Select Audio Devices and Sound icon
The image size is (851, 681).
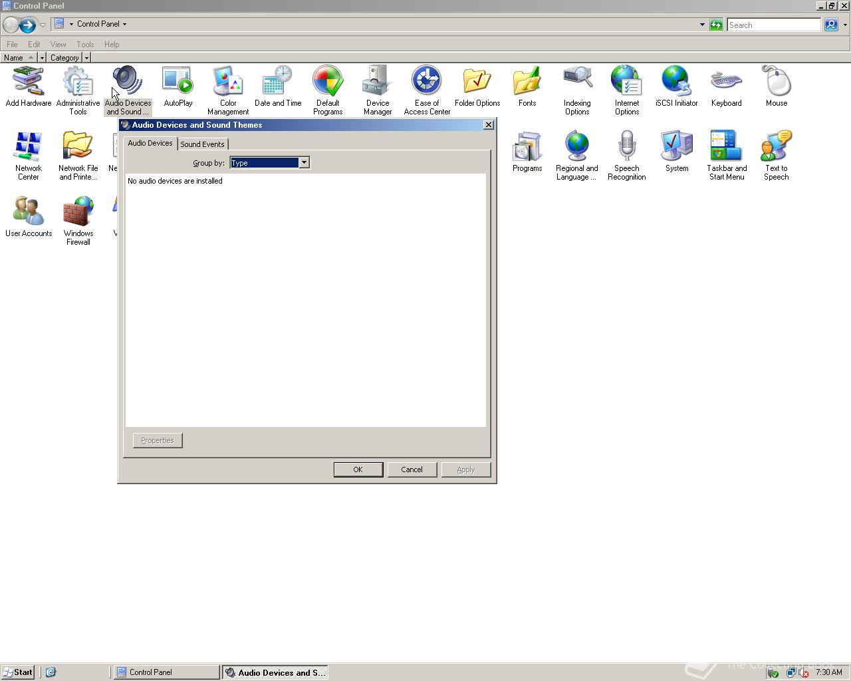[x=128, y=90]
